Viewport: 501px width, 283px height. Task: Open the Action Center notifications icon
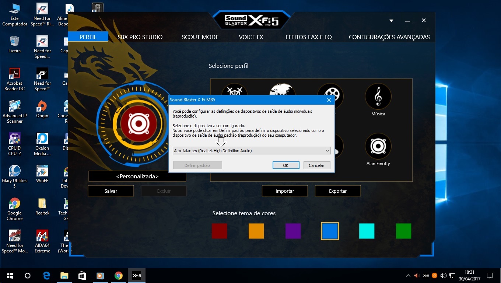click(x=490, y=276)
